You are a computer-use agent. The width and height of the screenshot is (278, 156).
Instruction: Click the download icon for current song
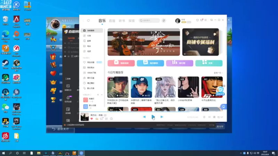click(97, 119)
